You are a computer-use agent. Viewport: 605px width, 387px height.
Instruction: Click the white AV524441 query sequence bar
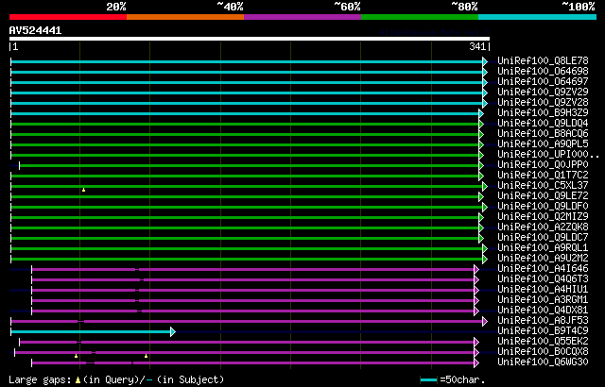250,39
